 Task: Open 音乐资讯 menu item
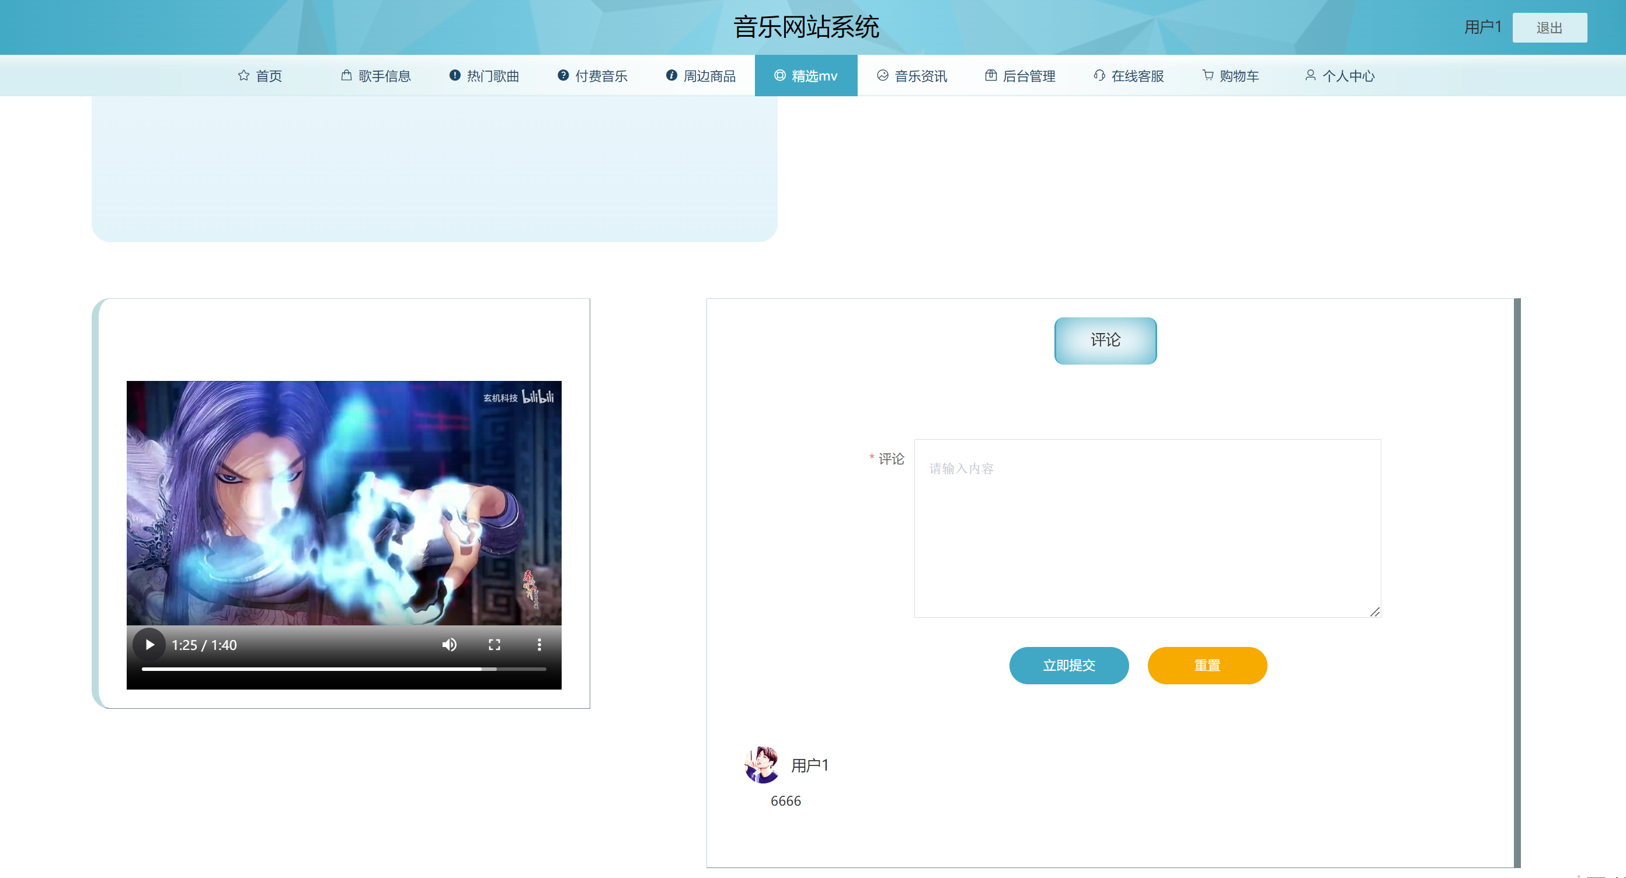pyautogui.click(x=912, y=76)
